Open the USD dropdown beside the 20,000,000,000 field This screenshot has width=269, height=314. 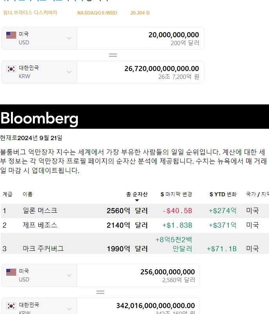point(69,38)
